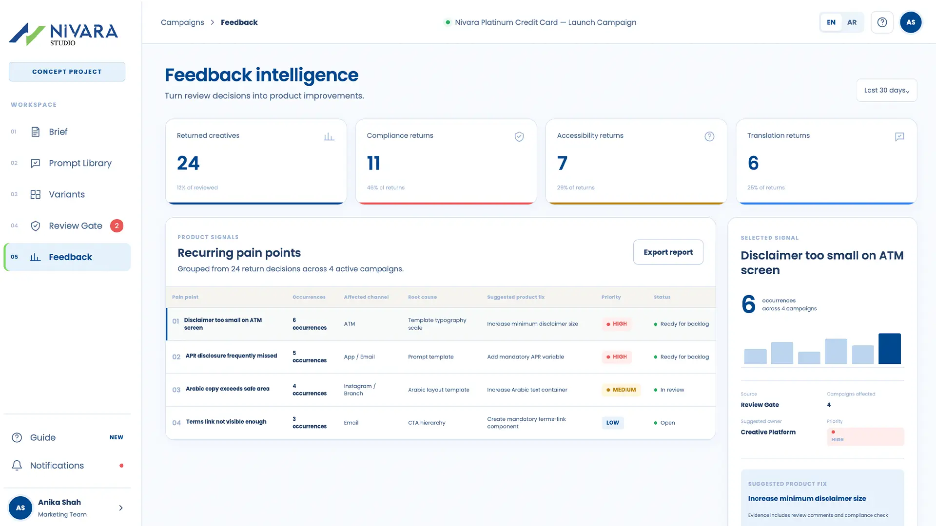Open Review Gate section

point(67,225)
